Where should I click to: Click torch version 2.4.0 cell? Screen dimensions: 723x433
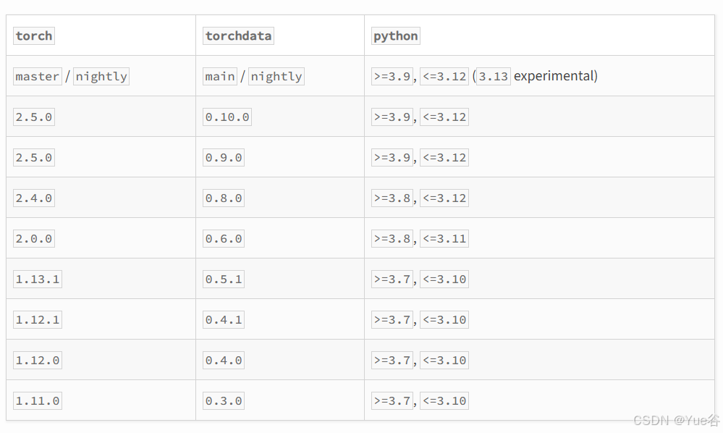point(34,198)
